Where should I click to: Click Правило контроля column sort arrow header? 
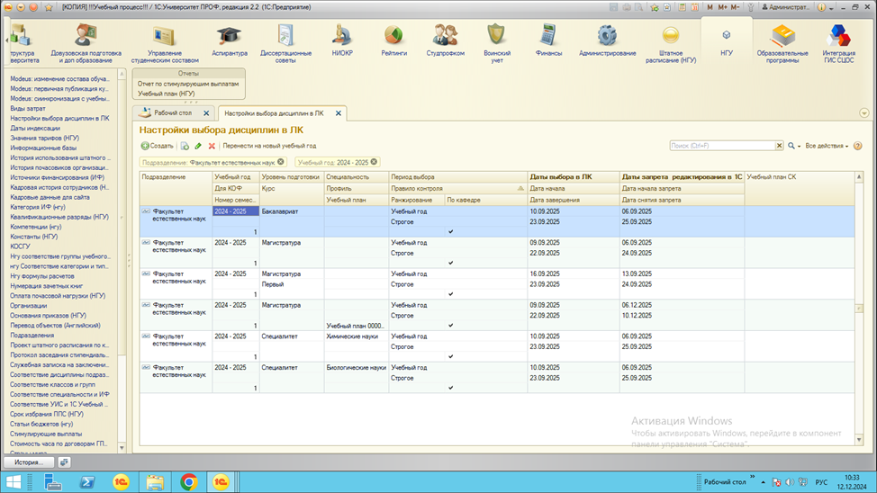[x=520, y=188]
